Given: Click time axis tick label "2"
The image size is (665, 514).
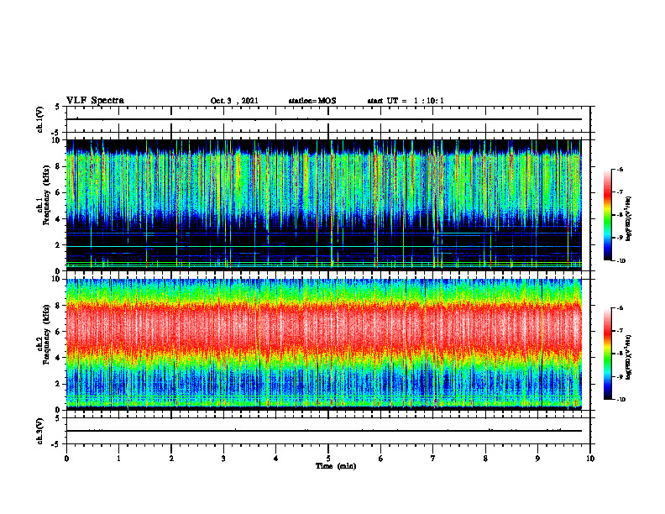Looking at the screenshot, I should (171, 459).
